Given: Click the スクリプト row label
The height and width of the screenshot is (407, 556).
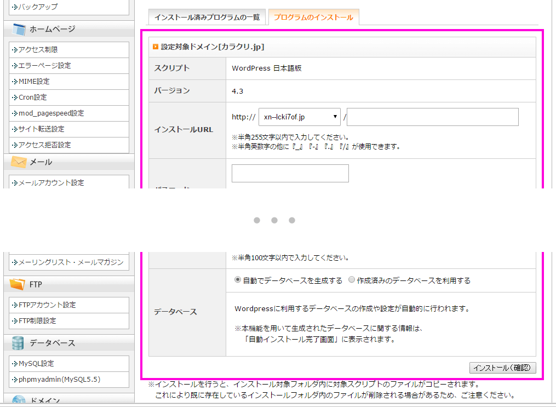Looking at the screenshot, I should click(x=172, y=68).
